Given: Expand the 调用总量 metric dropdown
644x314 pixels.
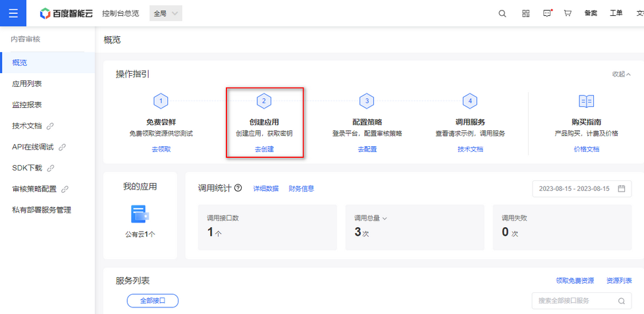Looking at the screenshot, I should click(x=385, y=218).
